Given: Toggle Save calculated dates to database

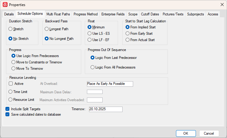Looking at the screenshot, I should coord(8,114).
